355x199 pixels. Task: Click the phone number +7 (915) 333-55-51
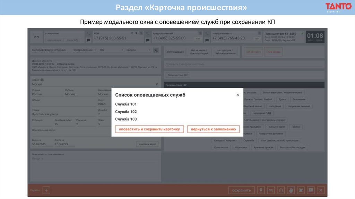pyautogui.click(x=110, y=38)
